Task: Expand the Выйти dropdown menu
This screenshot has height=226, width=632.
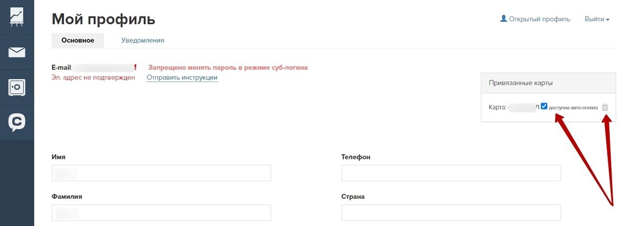Action: pos(597,19)
